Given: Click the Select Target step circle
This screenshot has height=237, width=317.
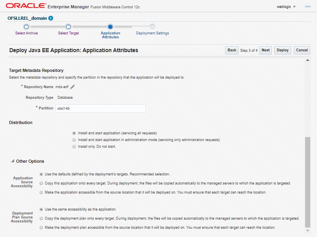Looking at the screenshot, I should click(x=68, y=26).
